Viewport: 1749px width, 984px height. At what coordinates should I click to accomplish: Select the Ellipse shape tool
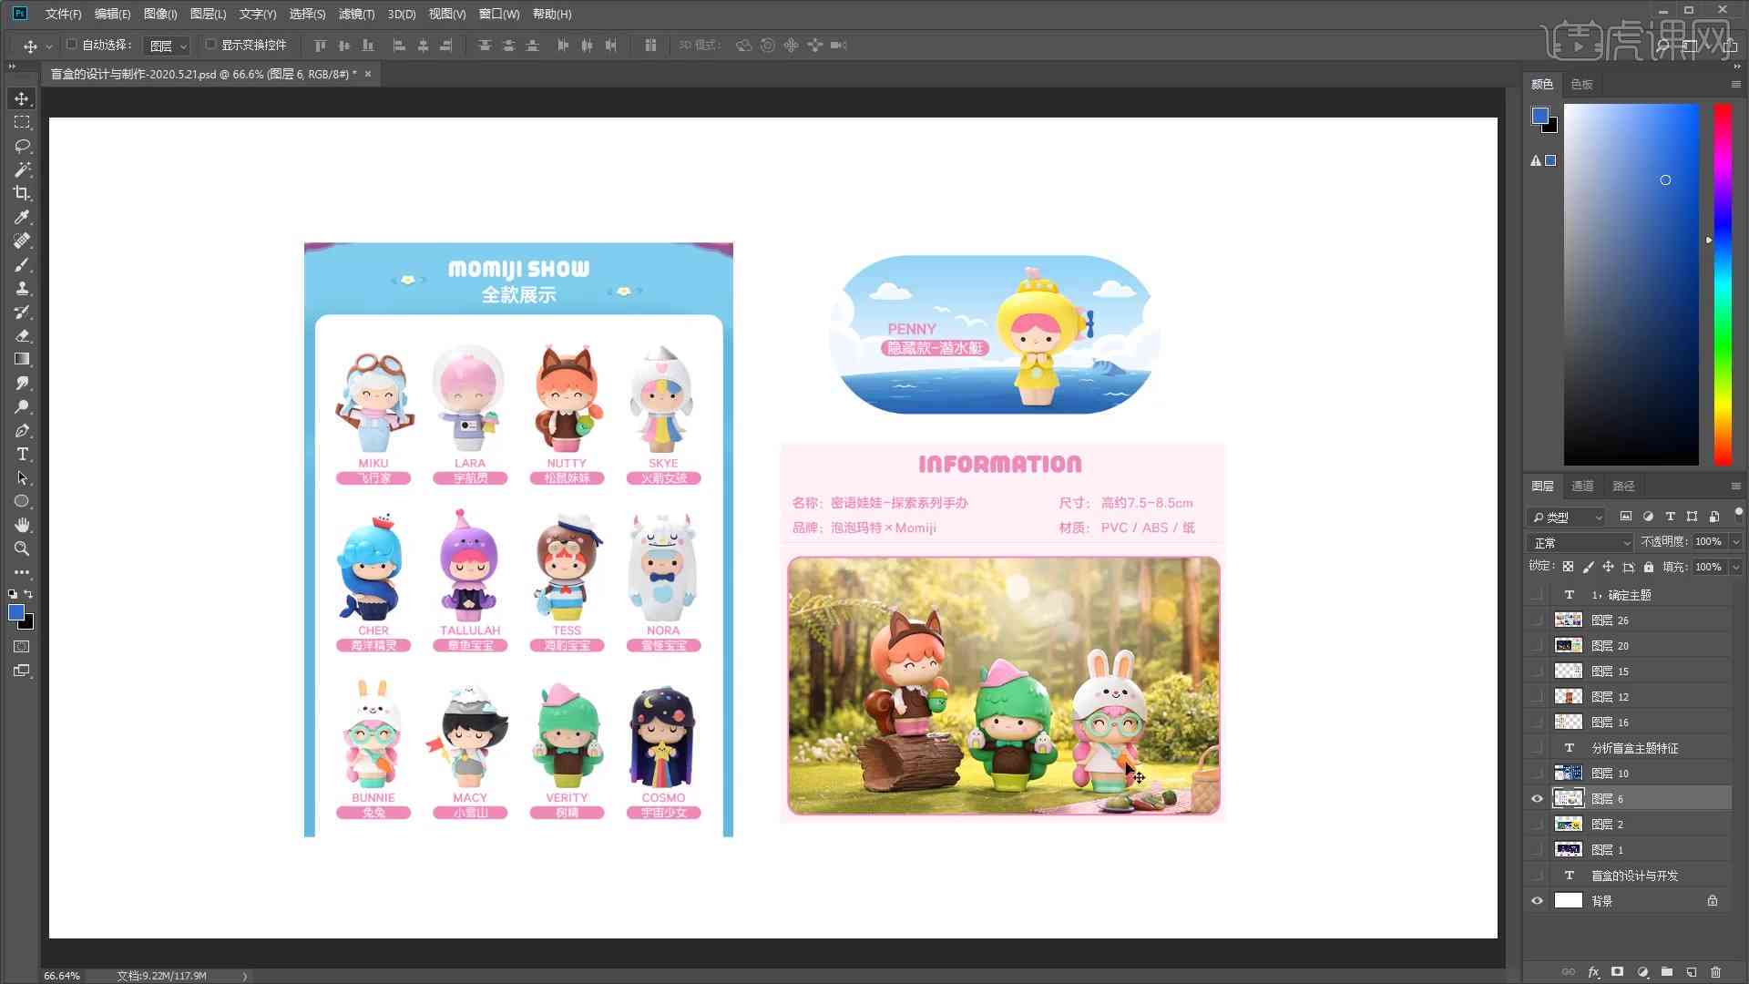(x=22, y=501)
